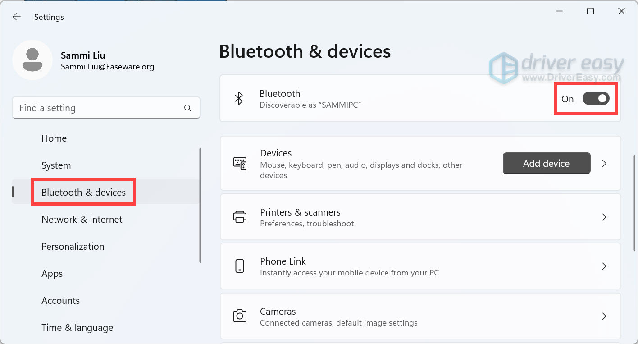
Task: Expand the Devices row chevron
Action: (604, 163)
